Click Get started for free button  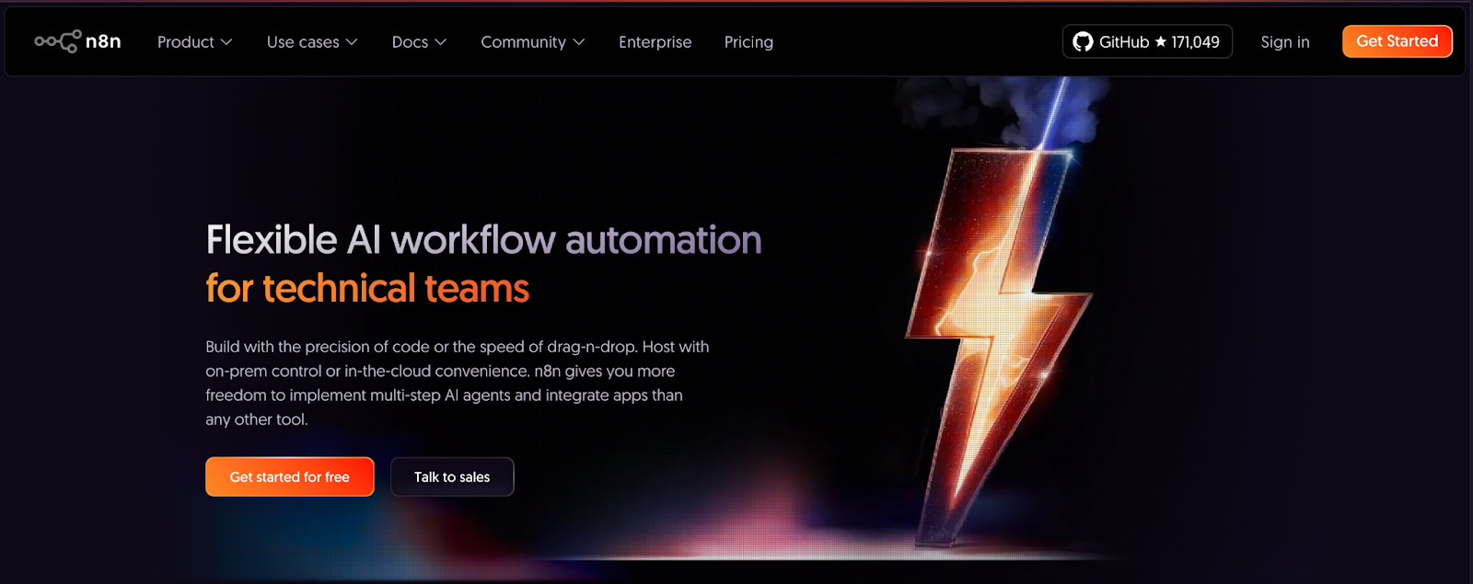(x=289, y=476)
